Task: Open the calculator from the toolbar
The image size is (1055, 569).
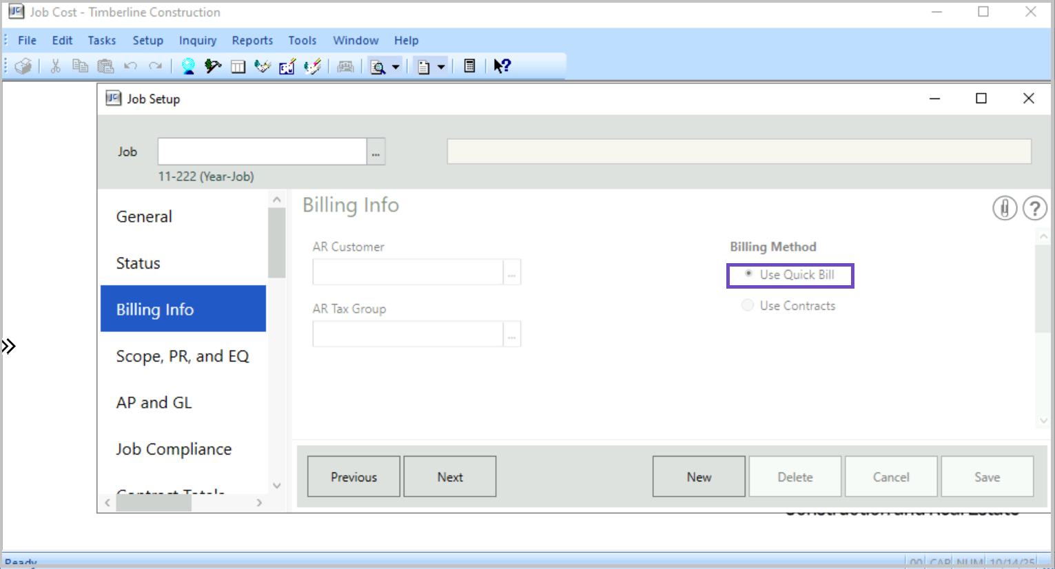Action: 469,66
